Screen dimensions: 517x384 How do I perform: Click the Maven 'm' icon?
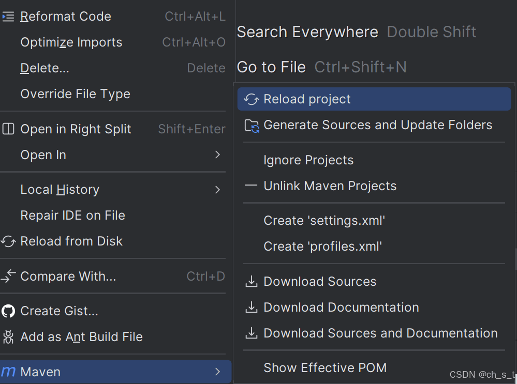click(x=8, y=372)
